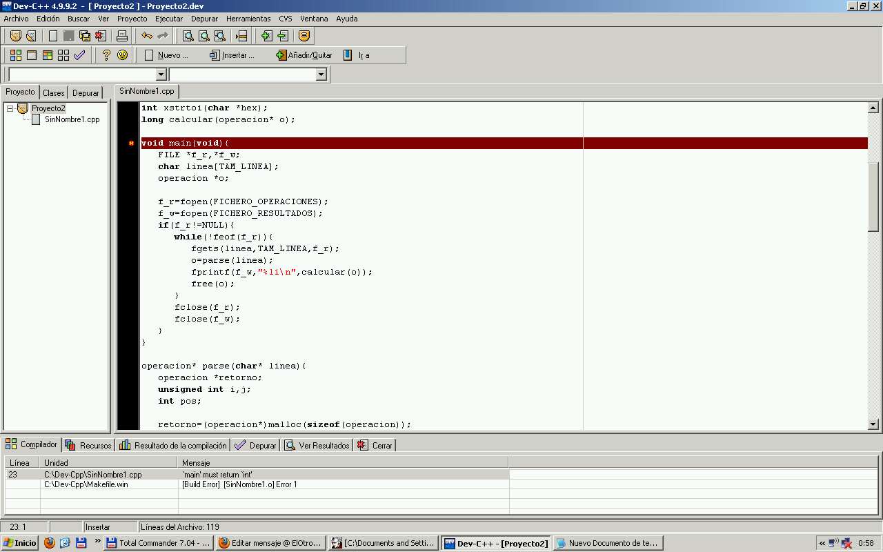Open the Ejecutar menu
The width and height of the screenshot is (883, 552).
tap(169, 19)
